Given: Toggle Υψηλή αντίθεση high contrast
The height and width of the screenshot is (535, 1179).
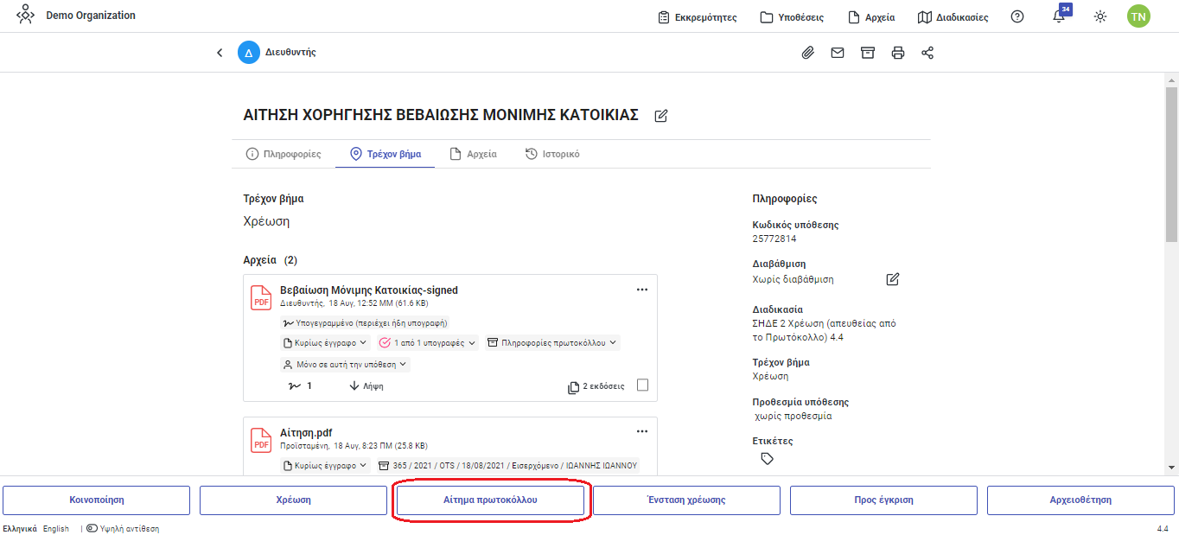Looking at the screenshot, I should point(123,528).
